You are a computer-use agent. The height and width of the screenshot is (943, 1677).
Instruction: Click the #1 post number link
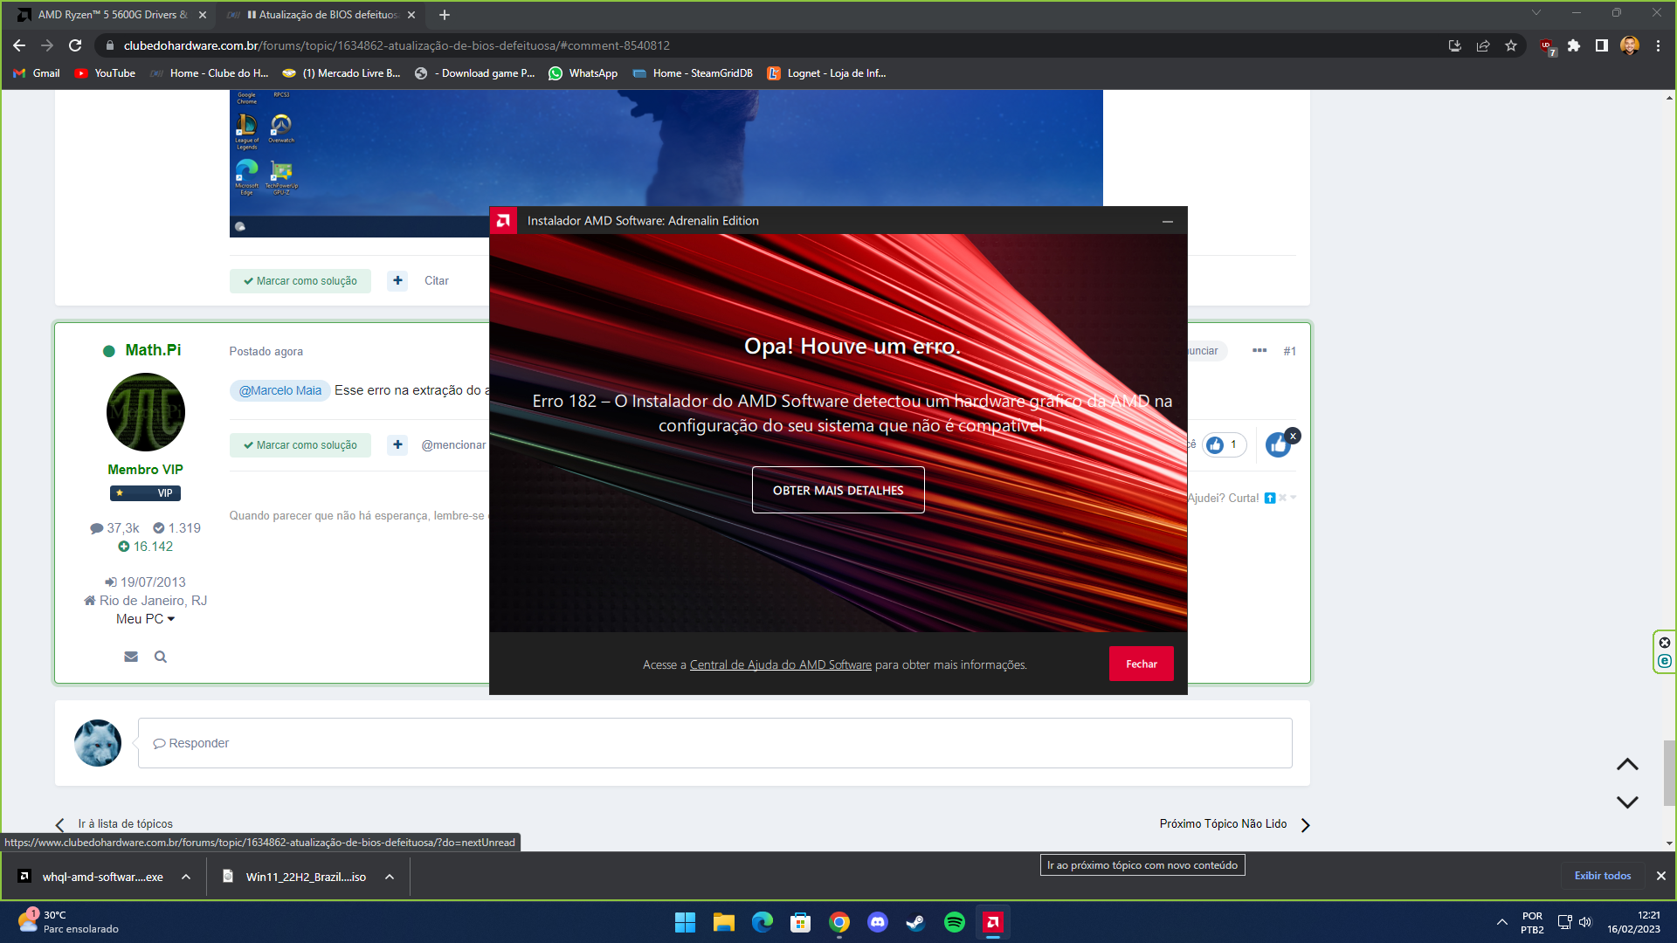[x=1290, y=351]
